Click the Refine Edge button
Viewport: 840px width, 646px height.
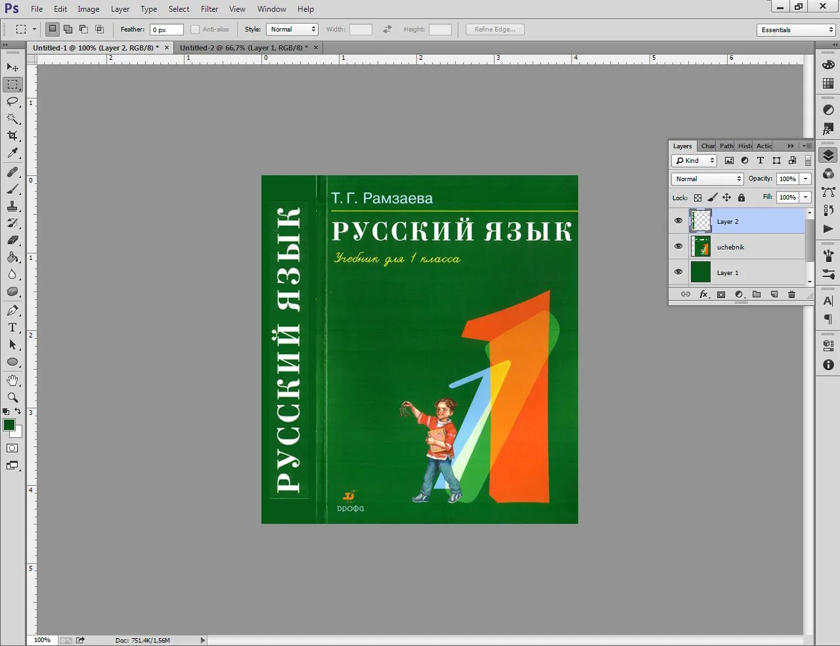[x=495, y=30]
